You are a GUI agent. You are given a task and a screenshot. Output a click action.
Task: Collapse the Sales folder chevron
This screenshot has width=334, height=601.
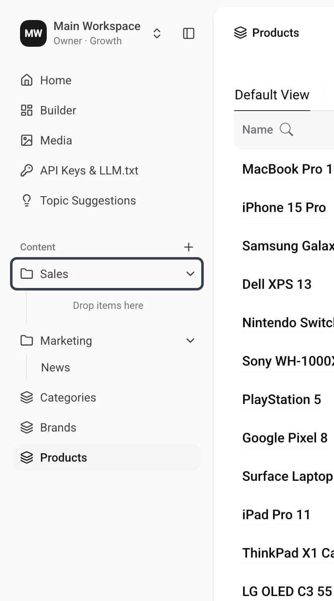(x=190, y=274)
